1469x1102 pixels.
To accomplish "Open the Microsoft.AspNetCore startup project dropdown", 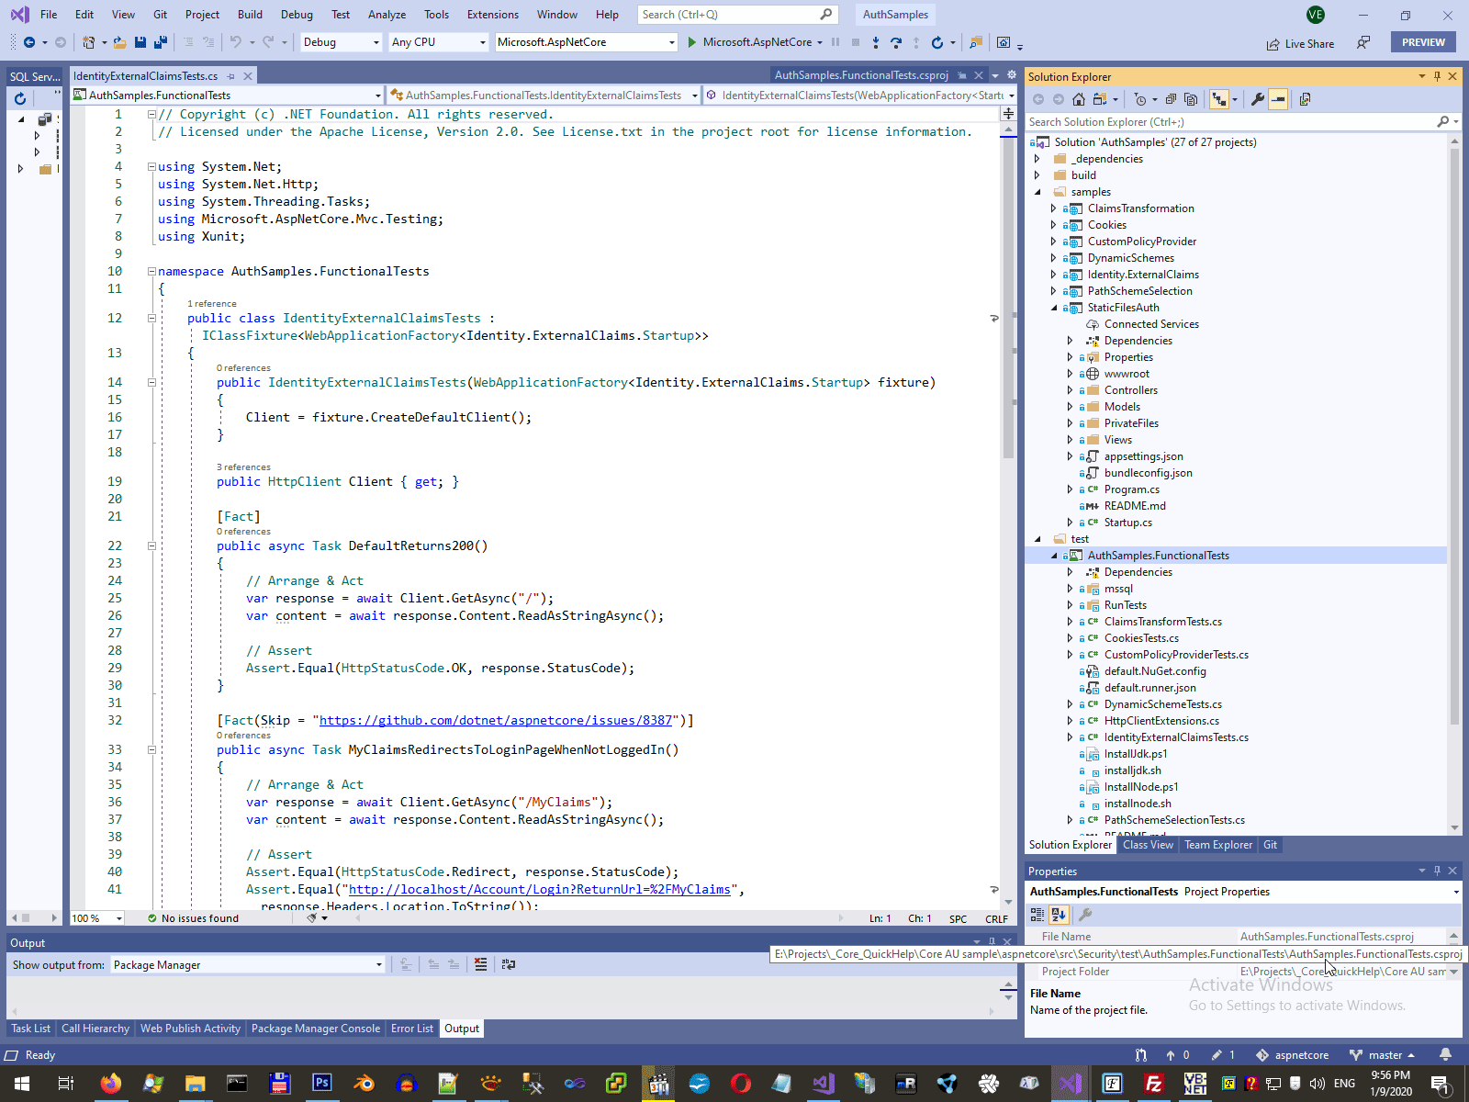I will [586, 42].
